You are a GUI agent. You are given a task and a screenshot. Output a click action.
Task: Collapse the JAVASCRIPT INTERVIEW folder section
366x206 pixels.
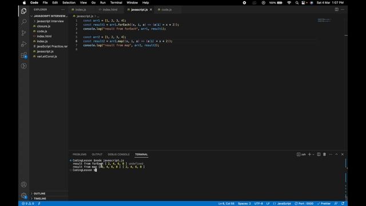coord(49,16)
